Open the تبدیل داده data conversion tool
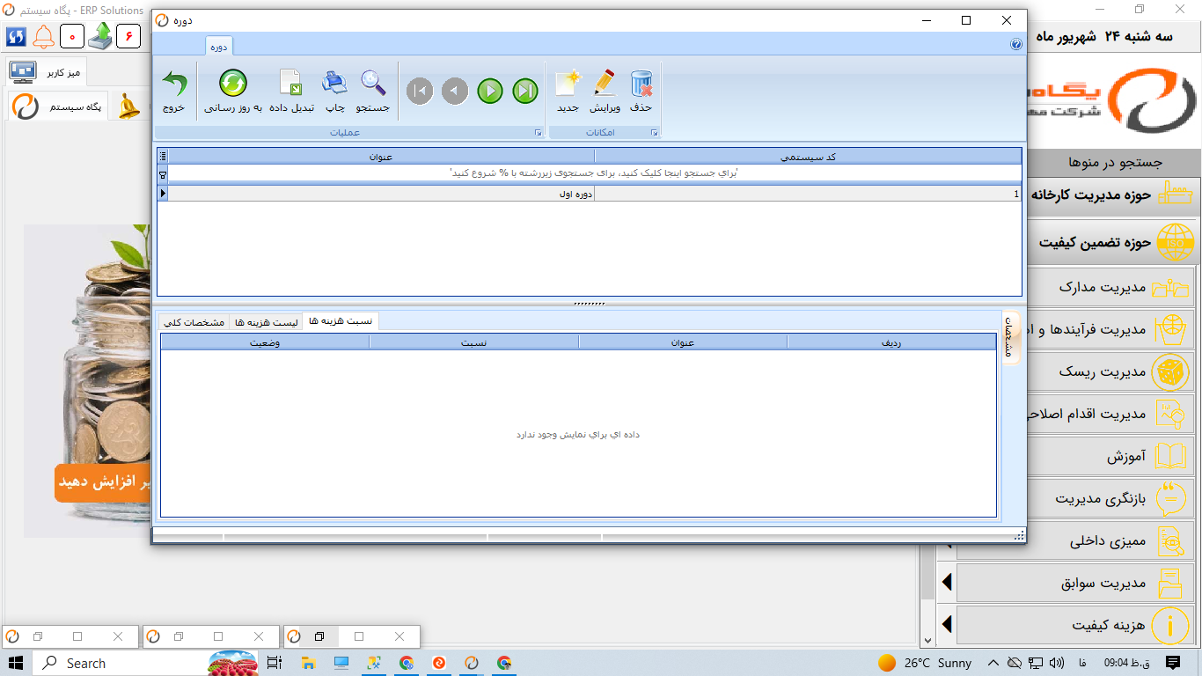 click(x=290, y=84)
